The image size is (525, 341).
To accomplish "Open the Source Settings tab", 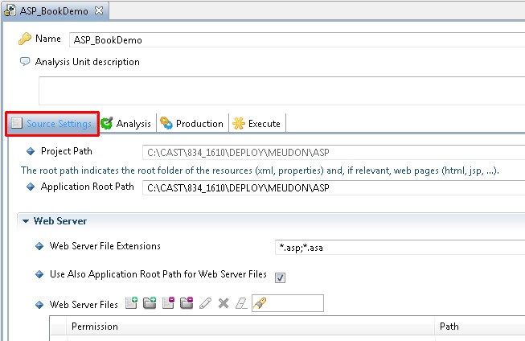I will click(x=52, y=124).
